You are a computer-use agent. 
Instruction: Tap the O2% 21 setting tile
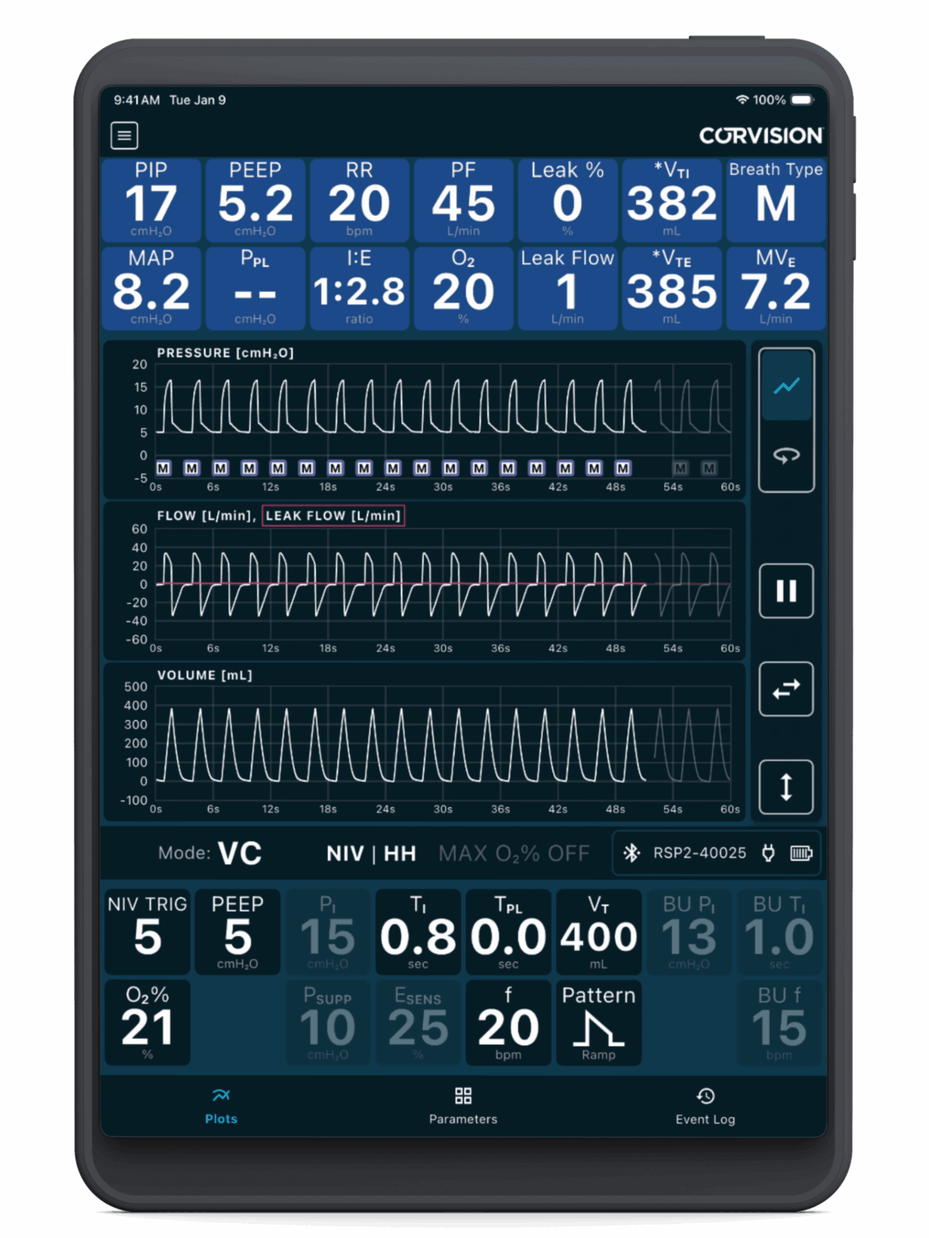147,1022
